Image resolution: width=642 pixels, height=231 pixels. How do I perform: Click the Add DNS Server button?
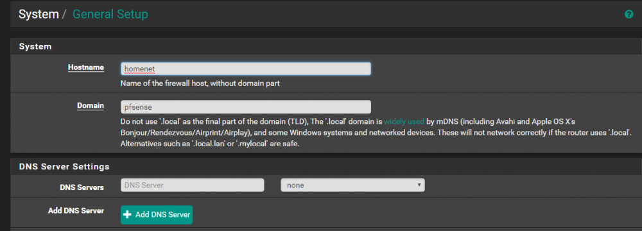(157, 214)
